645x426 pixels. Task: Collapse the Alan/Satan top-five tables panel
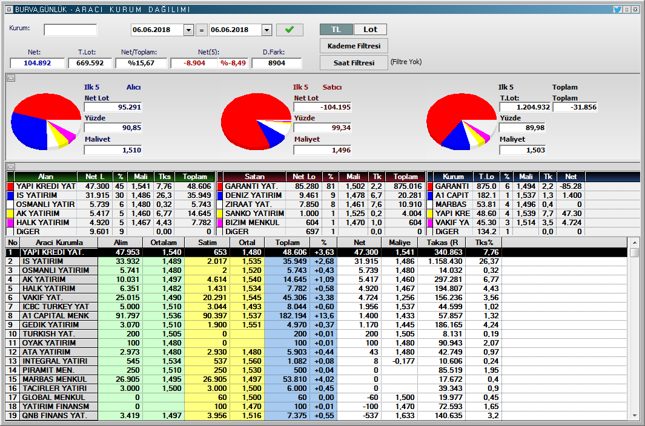[11, 166]
